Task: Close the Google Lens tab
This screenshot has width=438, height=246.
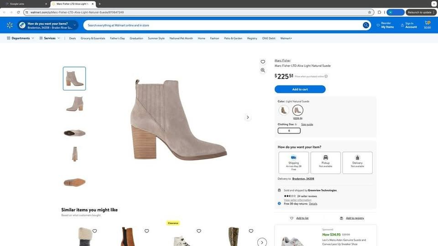Action: tap(46, 4)
